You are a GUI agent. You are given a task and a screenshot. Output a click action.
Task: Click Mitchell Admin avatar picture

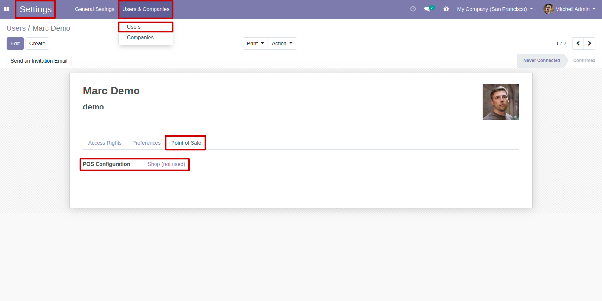549,9
